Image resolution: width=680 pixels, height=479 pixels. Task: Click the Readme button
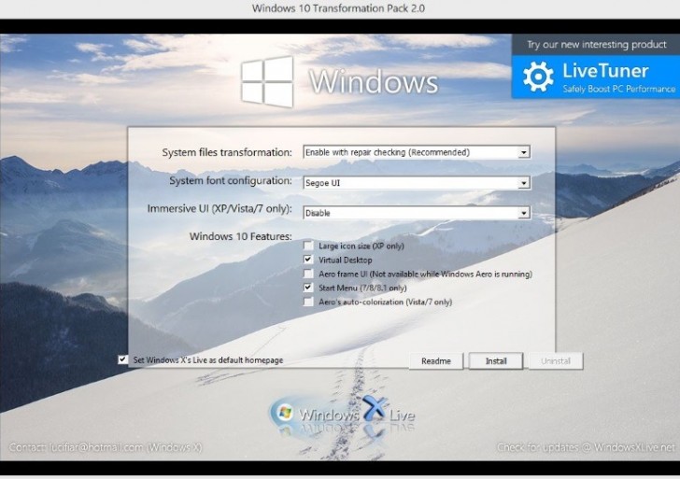(x=436, y=360)
